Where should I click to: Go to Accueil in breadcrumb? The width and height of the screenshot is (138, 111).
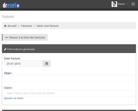(12, 26)
